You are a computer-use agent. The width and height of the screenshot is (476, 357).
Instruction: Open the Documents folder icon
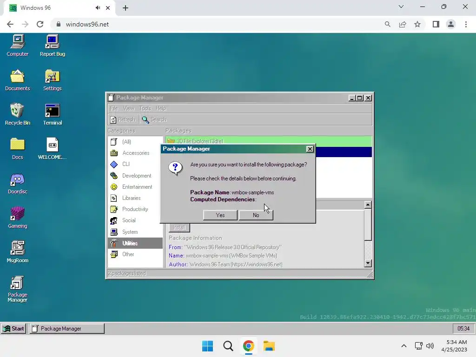point(18,80)
